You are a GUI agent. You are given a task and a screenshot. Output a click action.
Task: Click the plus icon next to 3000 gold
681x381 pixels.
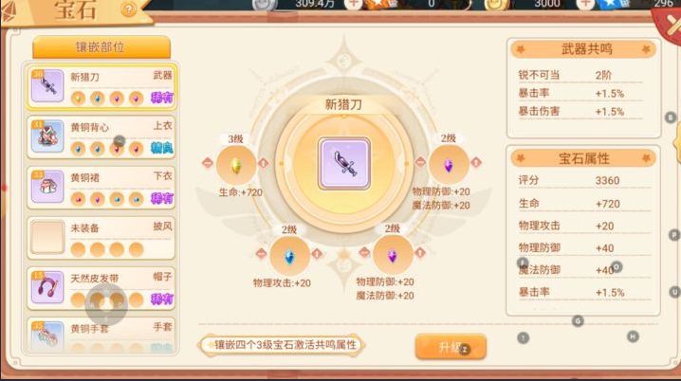coord(585,4)
